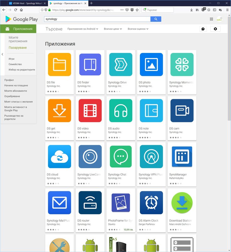
Task: Open the Firefox library icon
Action: [197, 10]
